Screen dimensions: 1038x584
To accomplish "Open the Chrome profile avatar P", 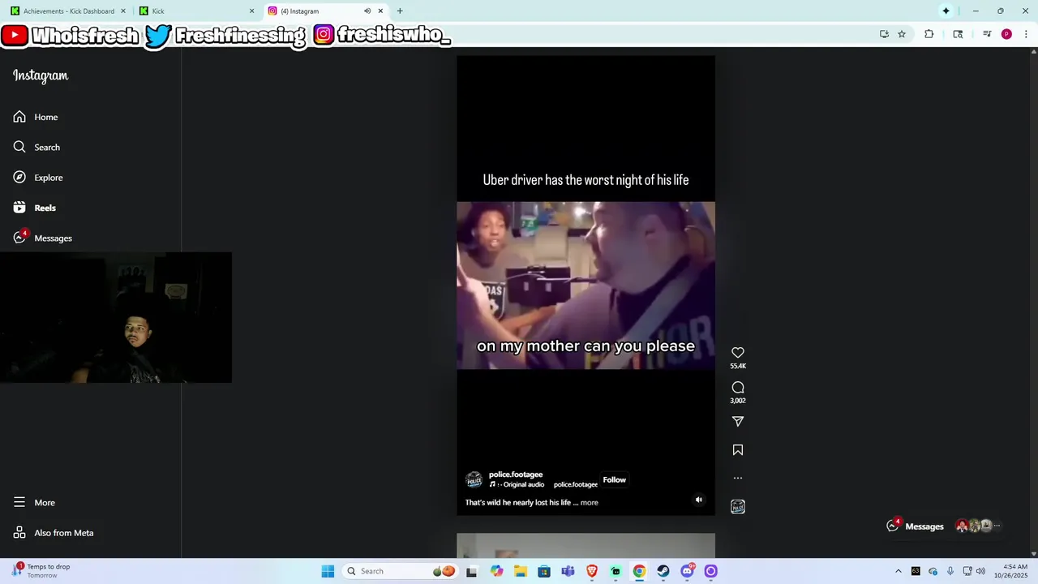I will pyautogui.click(x=1006, y=34).
